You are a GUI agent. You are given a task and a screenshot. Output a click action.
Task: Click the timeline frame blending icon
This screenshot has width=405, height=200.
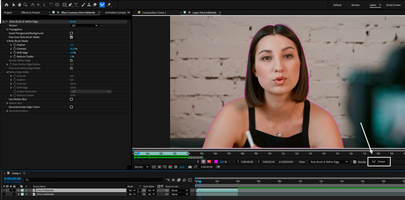pyautogui.click(x=179, y=180)
